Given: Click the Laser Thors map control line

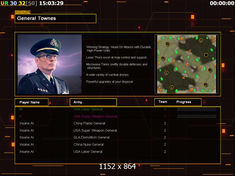Looking at the screenshot, I should point(117,57).
